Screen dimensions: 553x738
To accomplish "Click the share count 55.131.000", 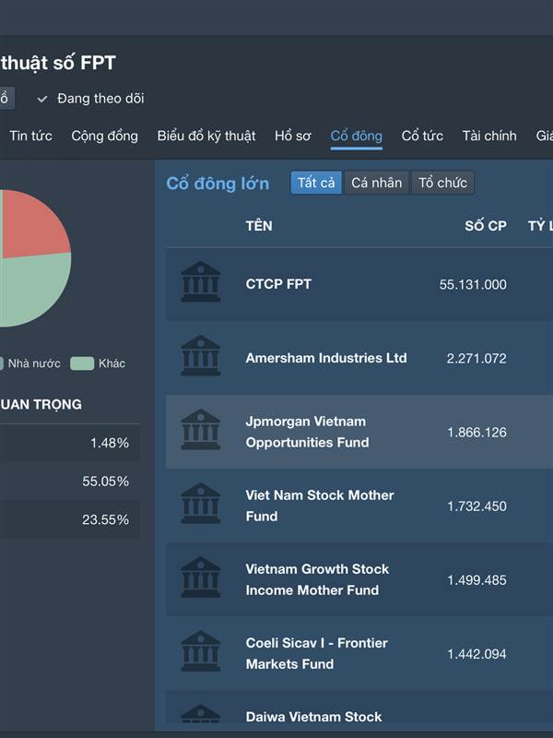I will (473, 285).
